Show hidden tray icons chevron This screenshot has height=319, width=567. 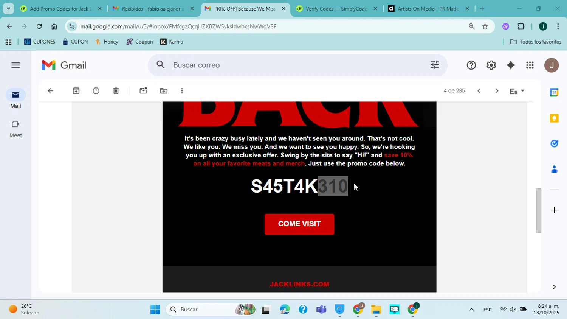(x=471, y=310)
